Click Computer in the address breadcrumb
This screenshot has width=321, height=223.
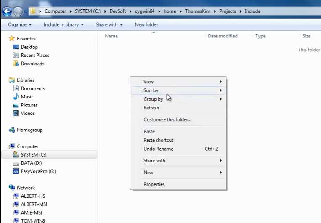tap(55, 11)
